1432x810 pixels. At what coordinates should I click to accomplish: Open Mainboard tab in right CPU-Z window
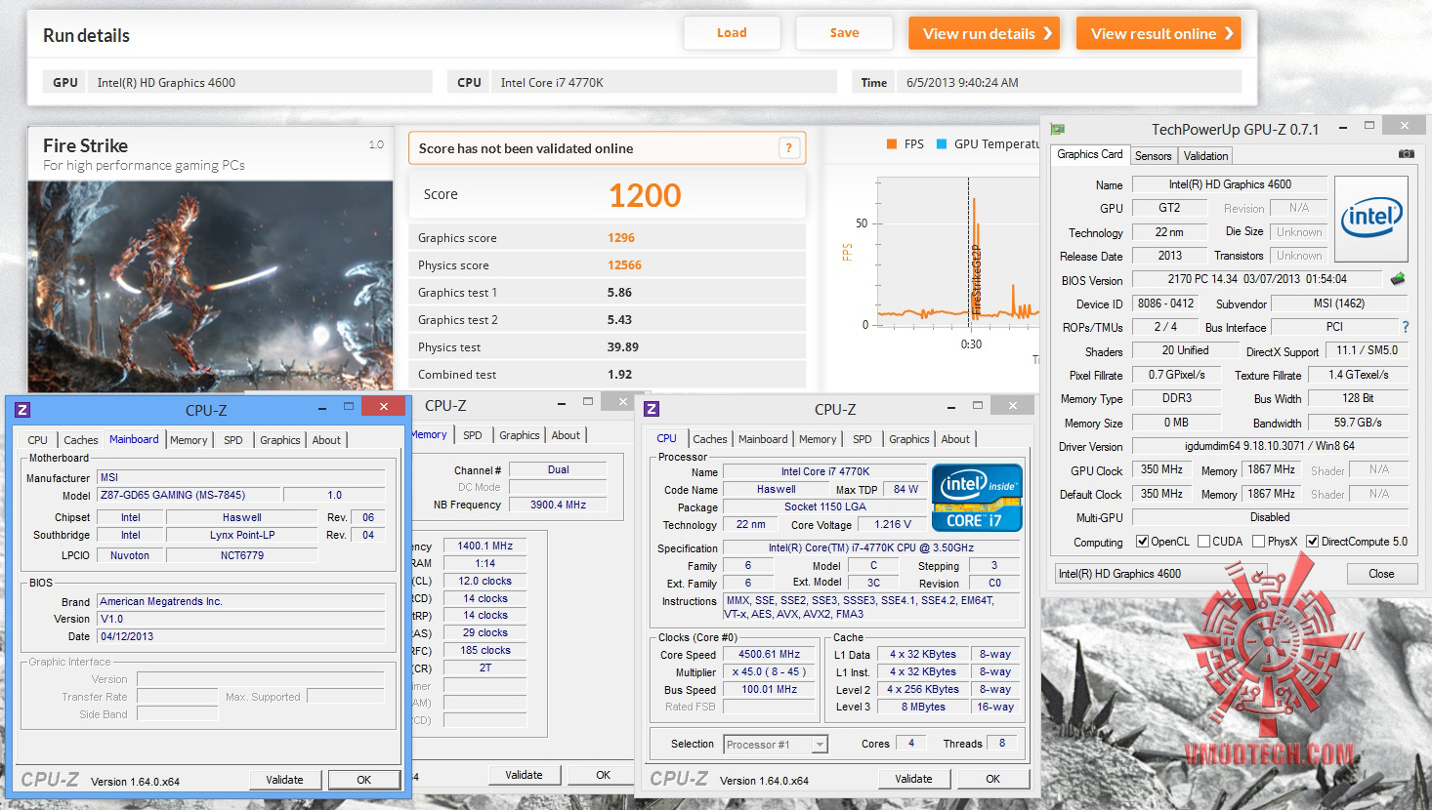click(763, 439)
